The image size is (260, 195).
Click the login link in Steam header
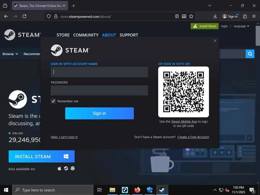click(x=224, y=26)
